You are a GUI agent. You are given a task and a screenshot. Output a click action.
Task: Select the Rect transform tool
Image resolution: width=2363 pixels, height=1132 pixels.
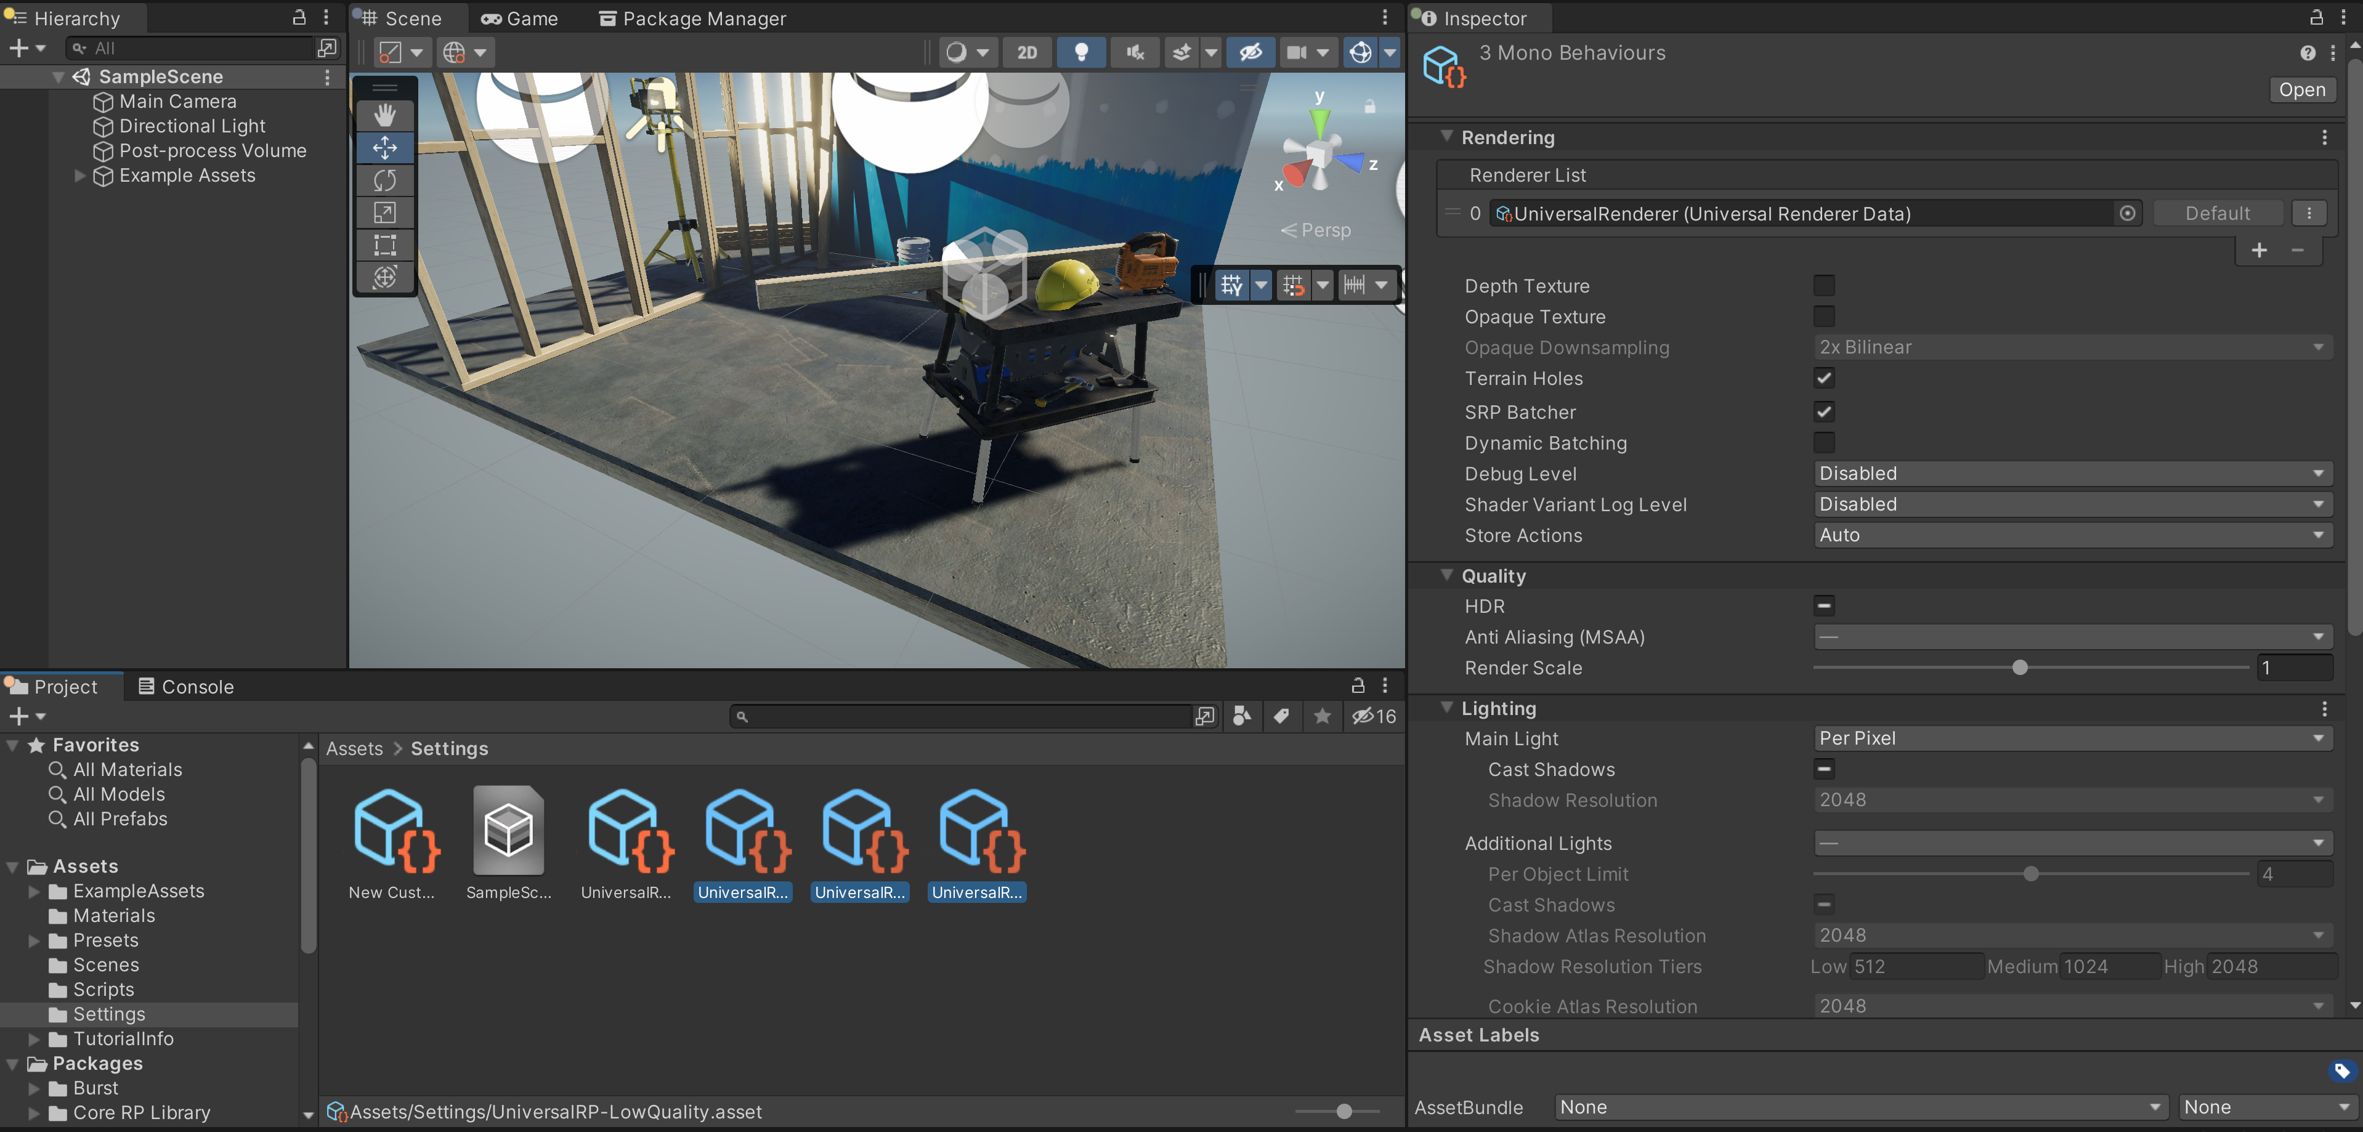[384, 245]
